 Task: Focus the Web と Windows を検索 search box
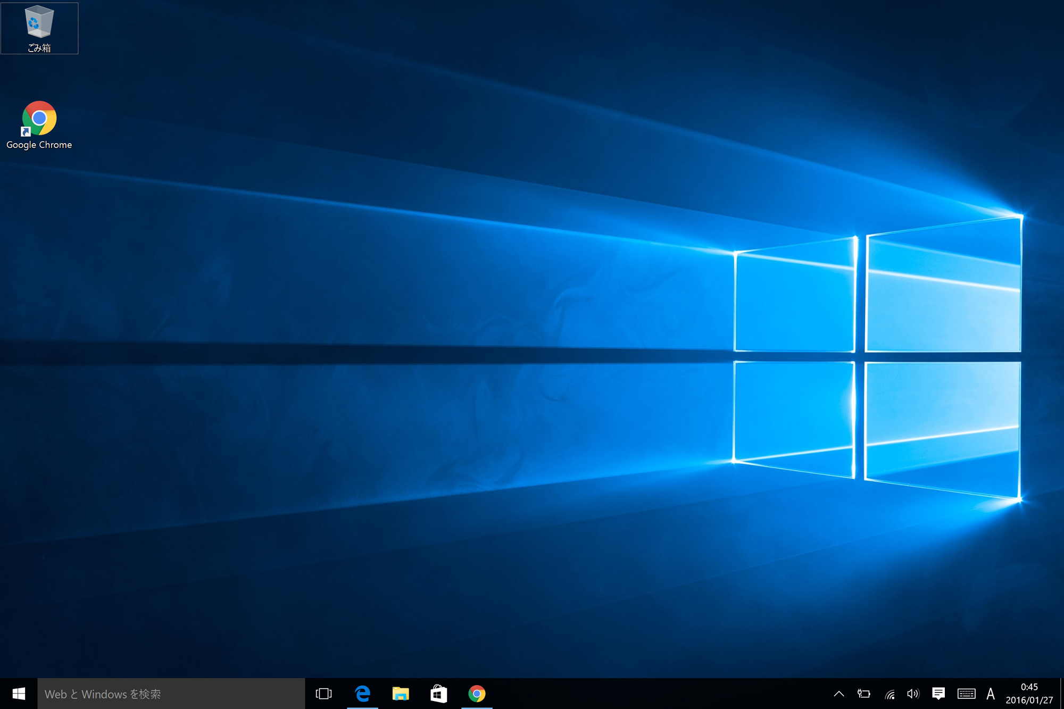click(x=171, y=694)
